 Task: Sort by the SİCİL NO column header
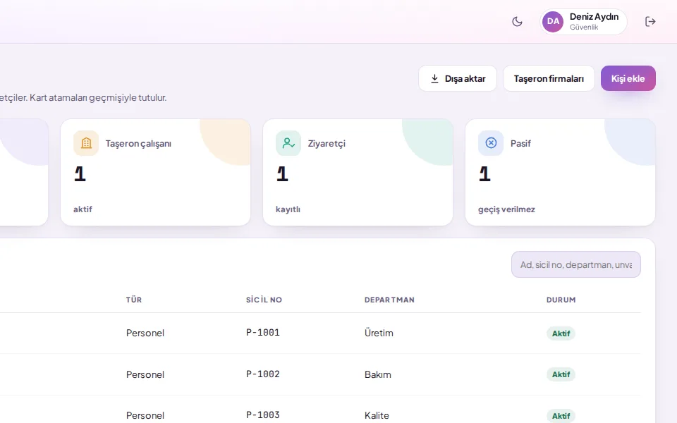click(x=264, y=300)
